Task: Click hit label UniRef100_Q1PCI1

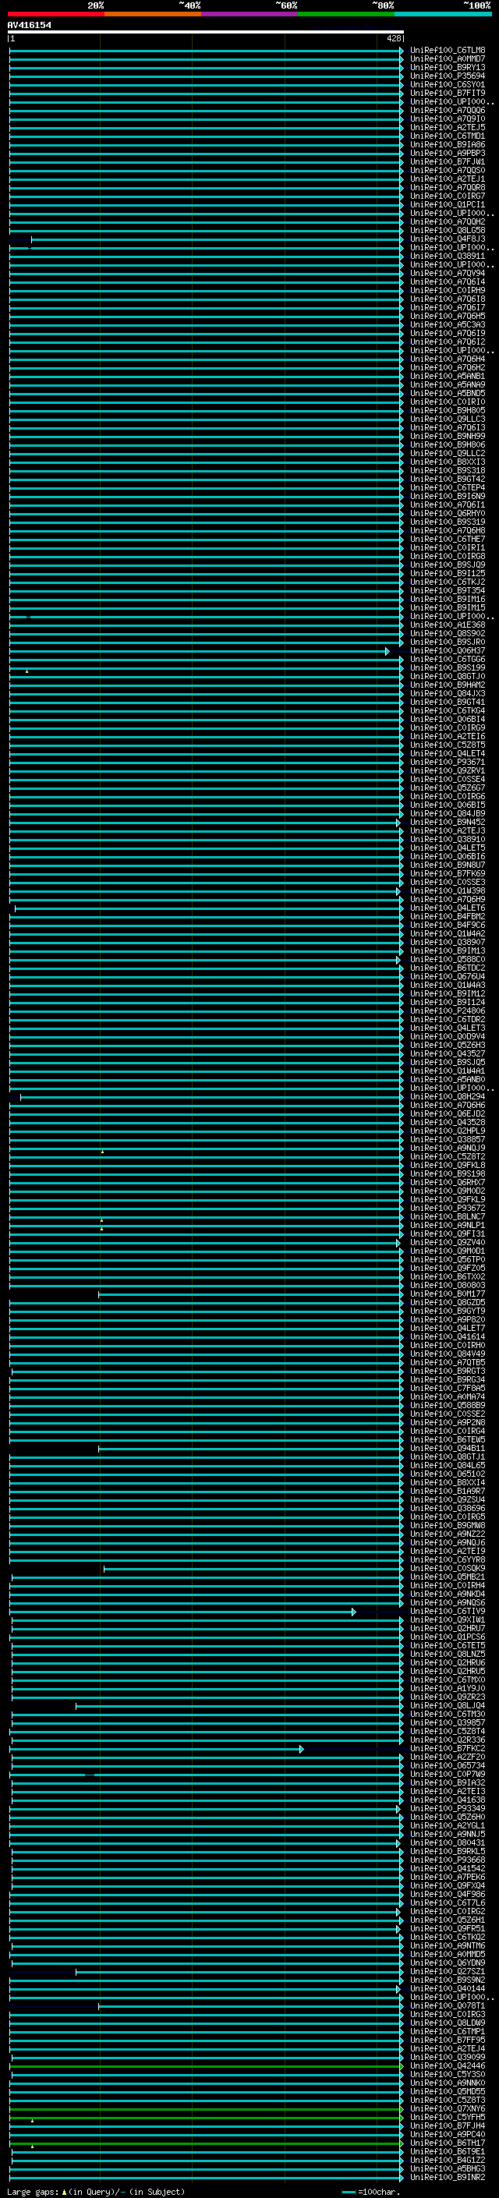Action: tap(448, 205)
